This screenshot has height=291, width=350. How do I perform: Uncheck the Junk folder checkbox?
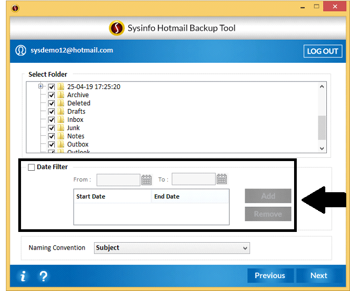pos(52,128)
